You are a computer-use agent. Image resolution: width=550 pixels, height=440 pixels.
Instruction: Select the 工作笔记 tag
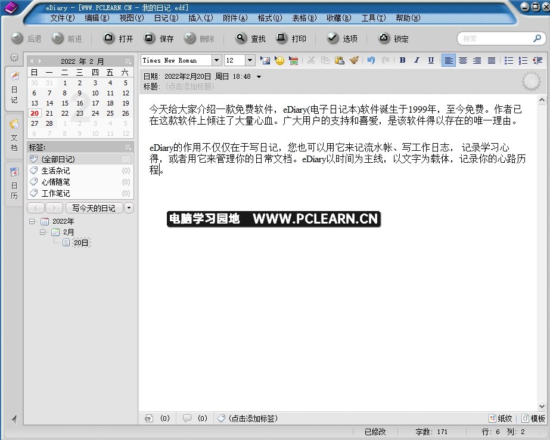(80, 193)
